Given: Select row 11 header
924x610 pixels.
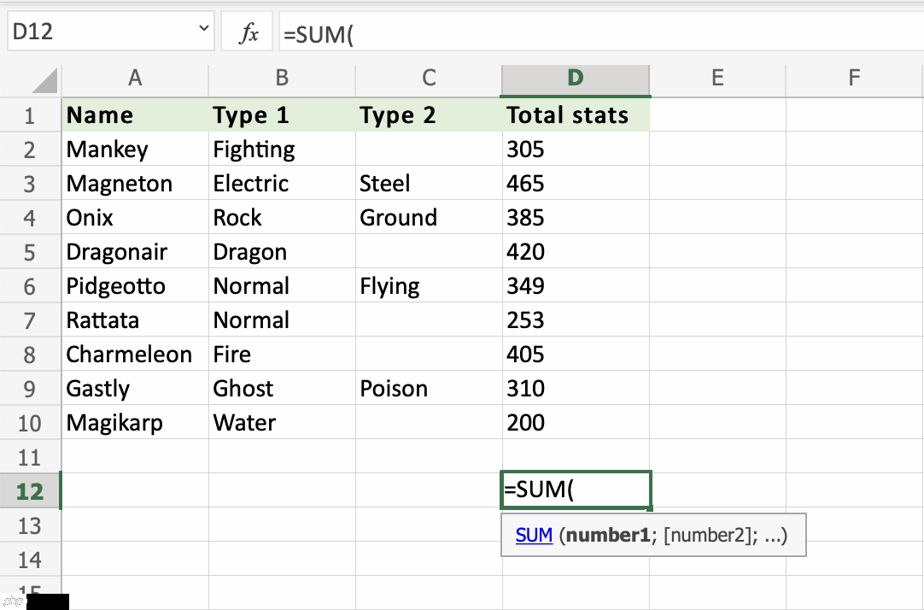Looking at the screenshot, I should tap(30, 457).
